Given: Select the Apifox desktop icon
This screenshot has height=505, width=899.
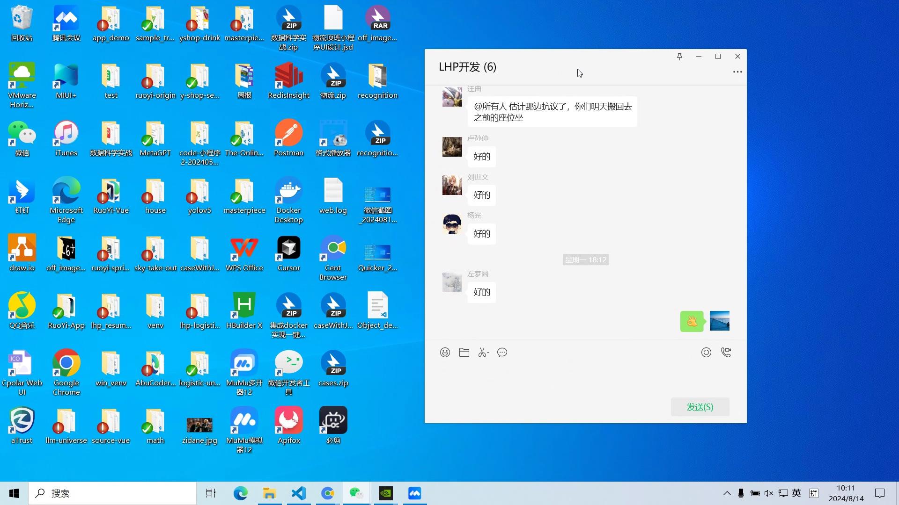Looking at the screenshot, I should point(288,426).
